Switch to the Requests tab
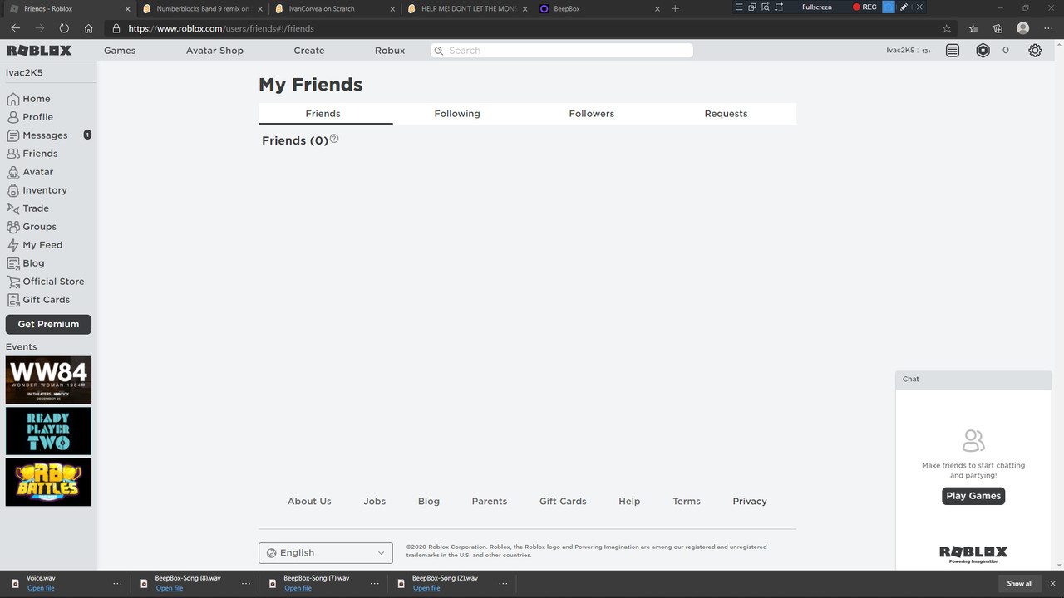 point(727,114)
